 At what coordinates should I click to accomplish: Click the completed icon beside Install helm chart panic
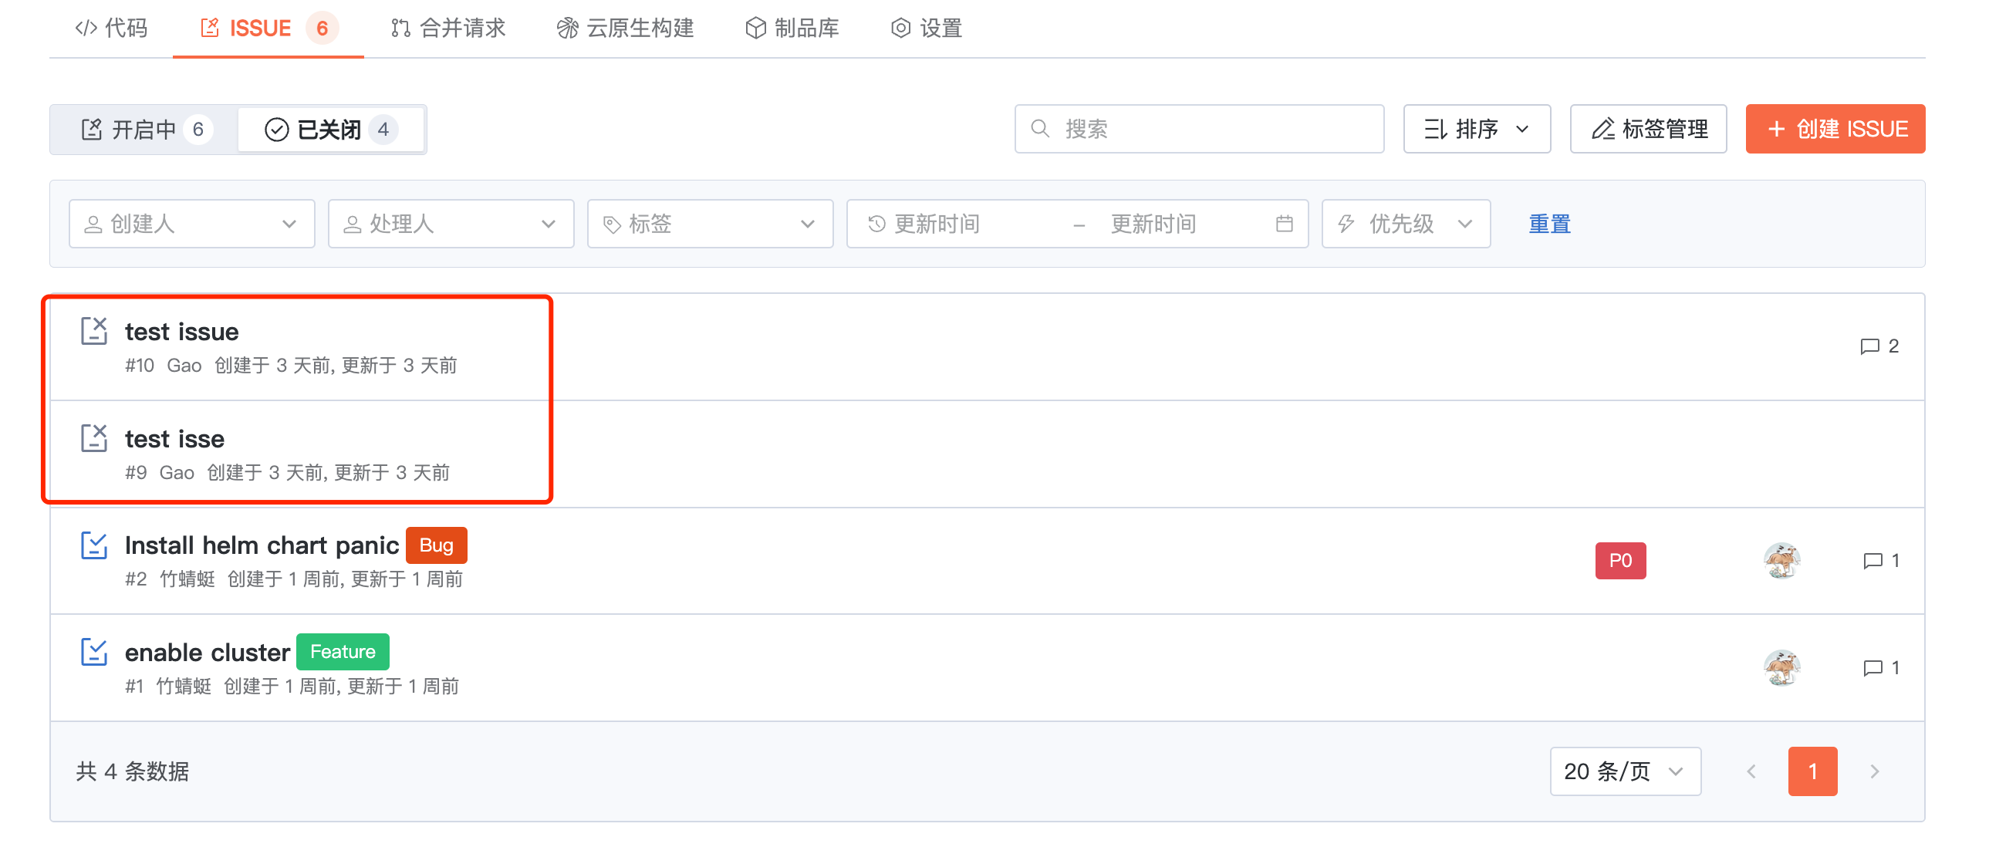click(93, 545)
